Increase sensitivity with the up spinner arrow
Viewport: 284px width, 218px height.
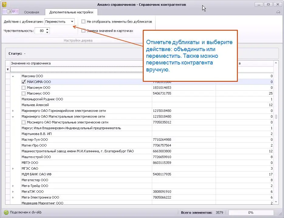click(x=47, y=29)
